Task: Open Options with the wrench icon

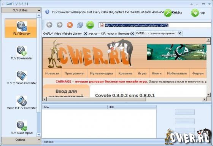Action: (168, 13)
